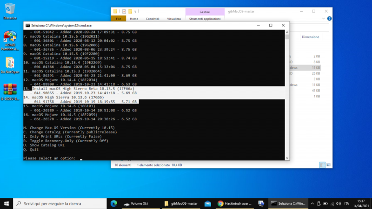
Task: Maximize the cmd.exe window
Action: pos(271,26)
